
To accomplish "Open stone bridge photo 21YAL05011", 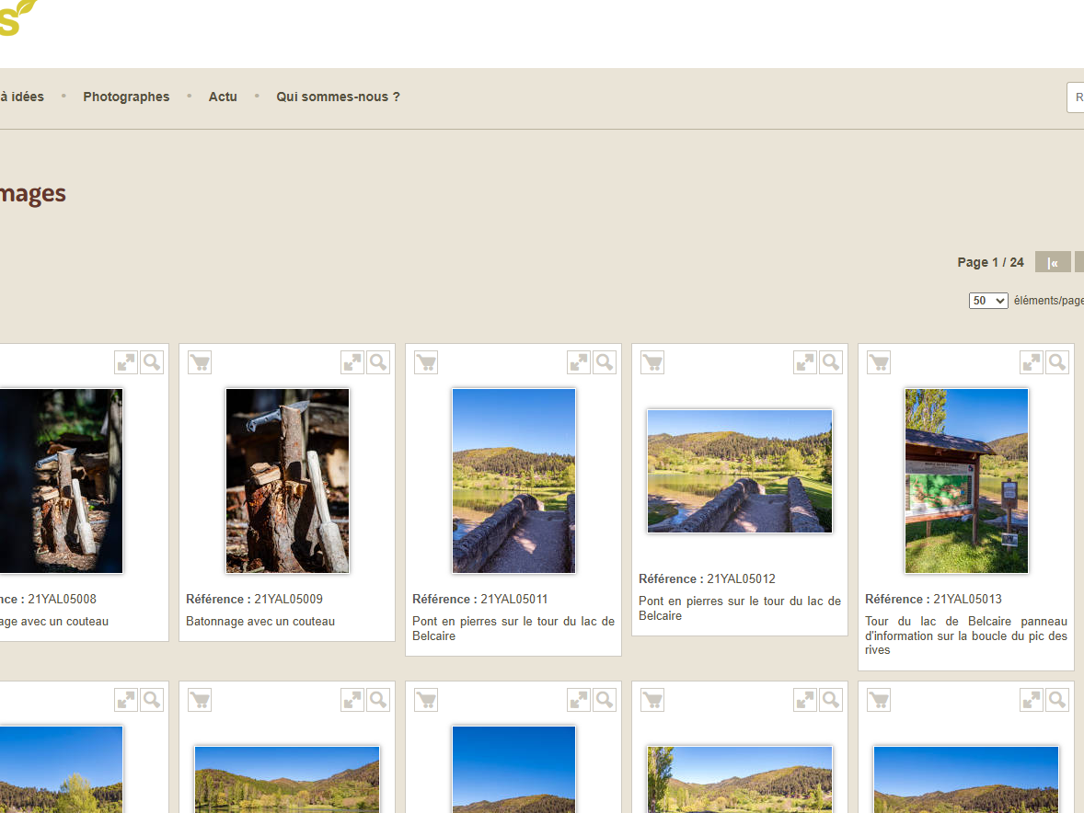I will (x=513, y=481).
